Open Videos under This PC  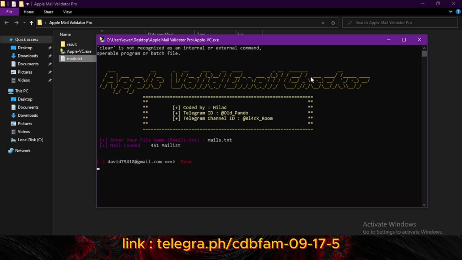pyautogui.click(x=24, y=132)
